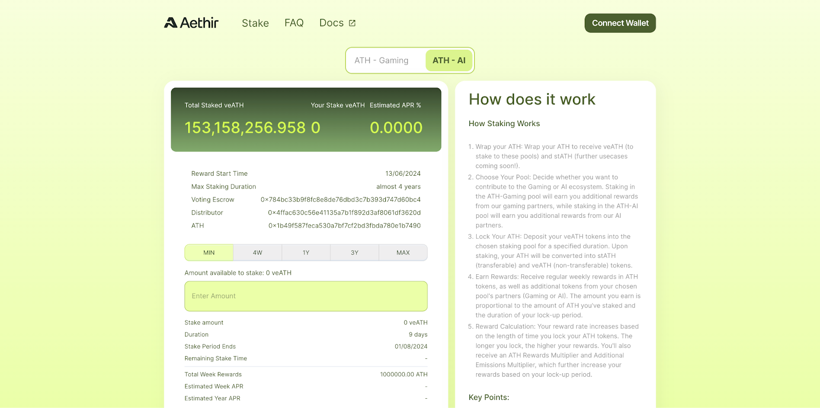This screenshot has height=408, width=820.
Task: Click the 'Estimated Week APR' label
Action: click(214, 386)
